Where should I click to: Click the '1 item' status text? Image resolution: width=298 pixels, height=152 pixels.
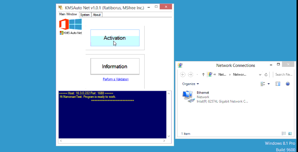pyautogui.click(x=186, y=134)
